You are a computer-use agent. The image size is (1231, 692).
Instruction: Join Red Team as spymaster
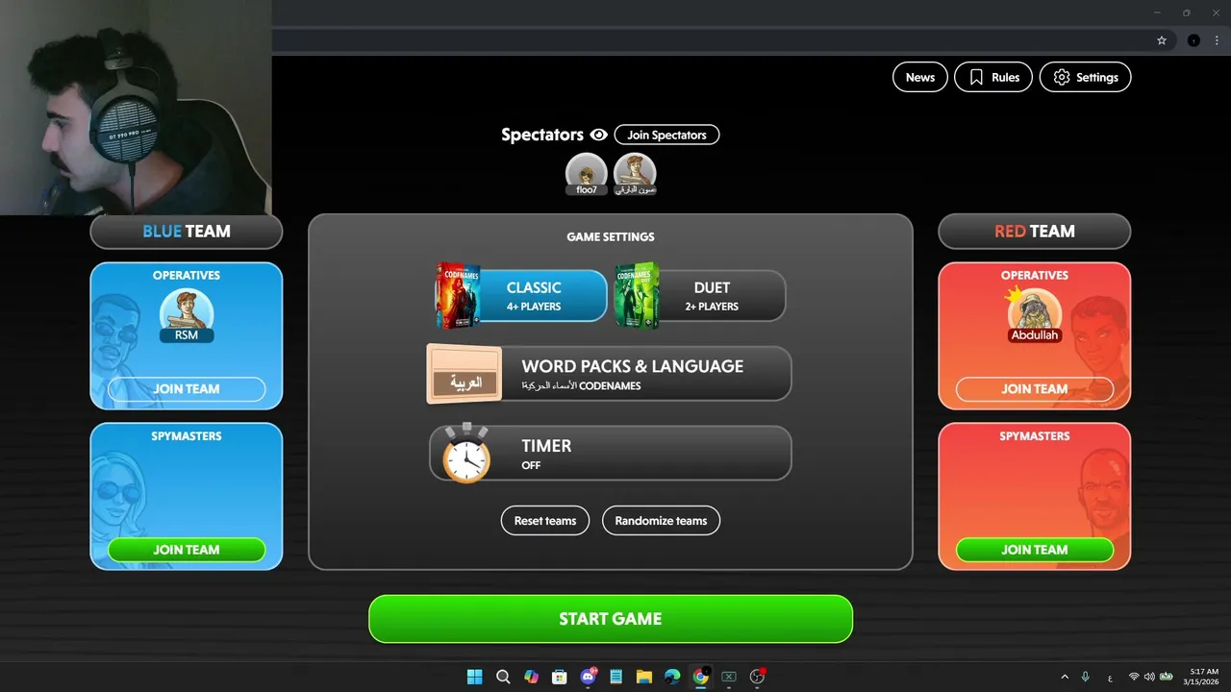point(1035,550)
